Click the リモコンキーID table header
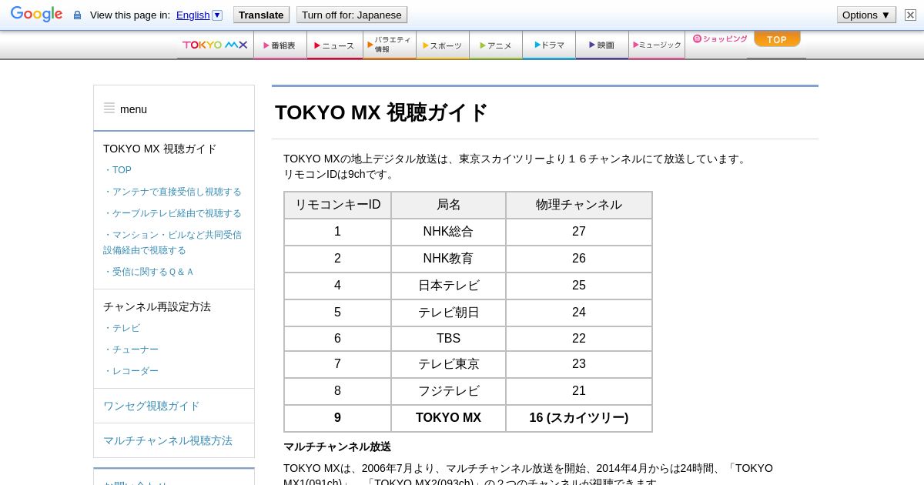The width and height of the screenshot is (924, 485). [x=337, y=205]
